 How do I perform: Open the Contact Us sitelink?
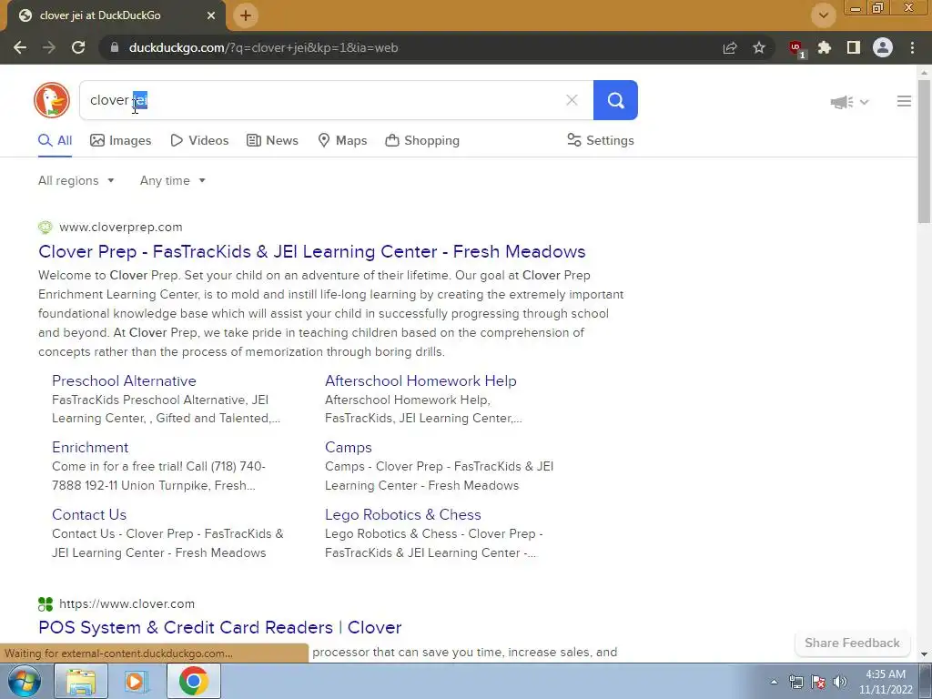pyautogui.click(x=89, y=515)
